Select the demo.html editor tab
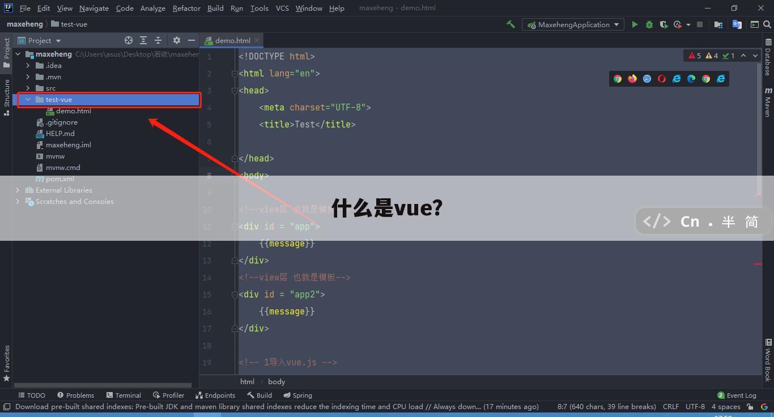Screen dimensions: 774x417 [231, 40]
